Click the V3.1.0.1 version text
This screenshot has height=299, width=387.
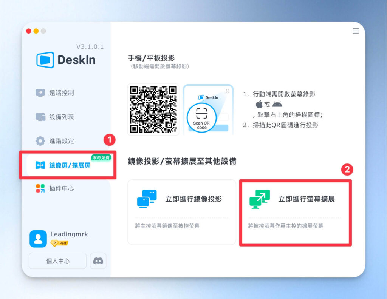pyautogui.click(x=90, y=46)
